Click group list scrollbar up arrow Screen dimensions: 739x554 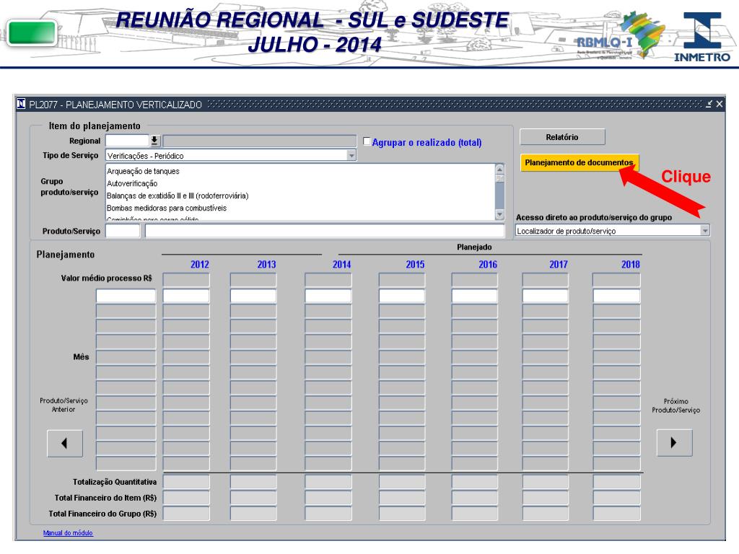pyautogui.click(x=499, y=169)
